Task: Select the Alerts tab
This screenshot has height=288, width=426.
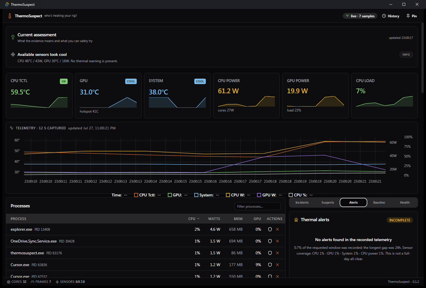Action: point(353,202)
